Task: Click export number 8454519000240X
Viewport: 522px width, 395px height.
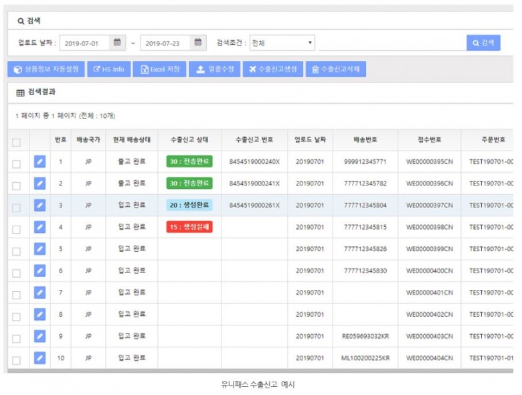Action: [x=254, y=162]
